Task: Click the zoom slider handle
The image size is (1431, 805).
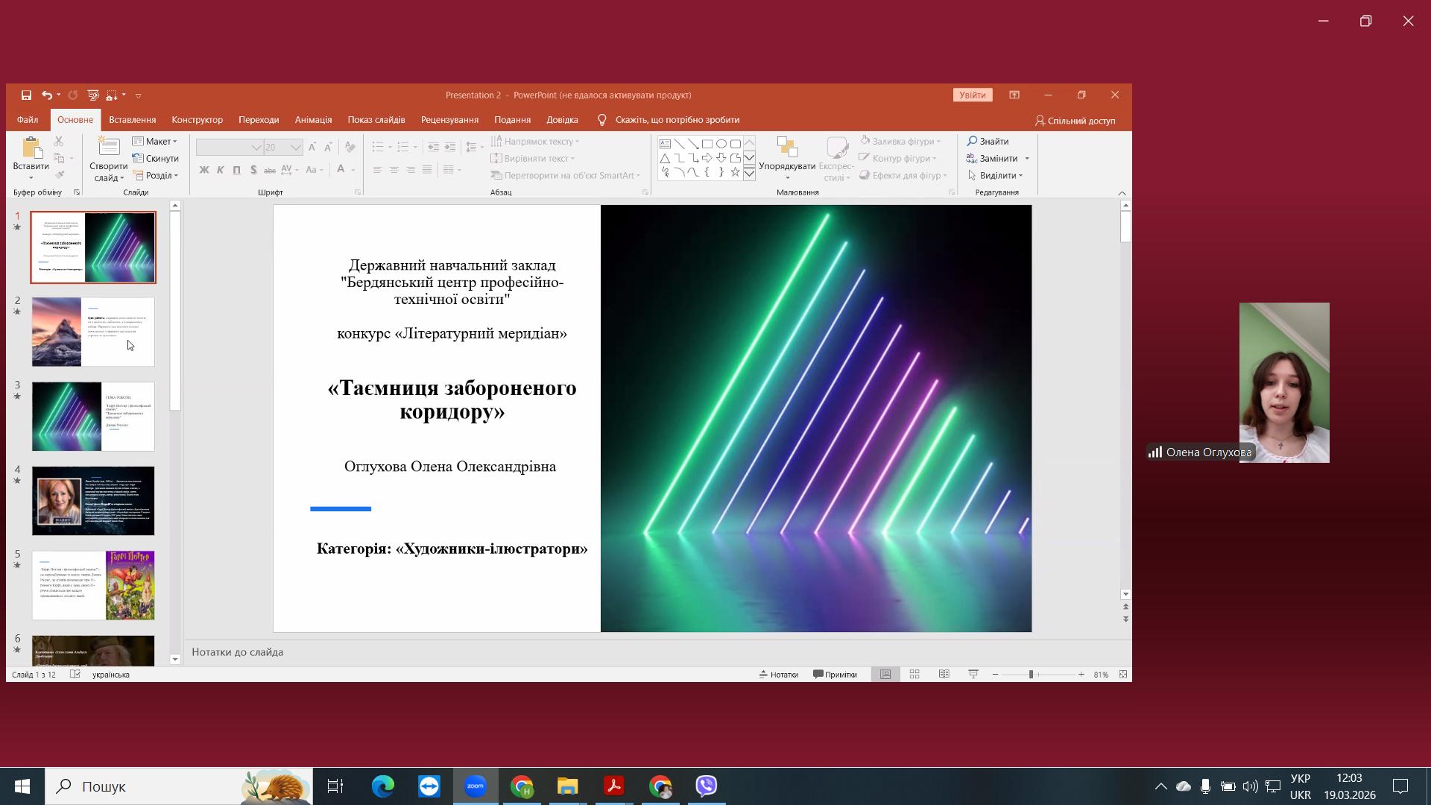Action: tap(1032, 675)
